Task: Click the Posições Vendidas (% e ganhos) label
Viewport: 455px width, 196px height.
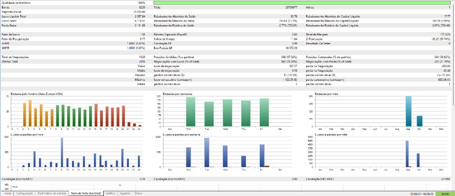Action: (174, 57)
